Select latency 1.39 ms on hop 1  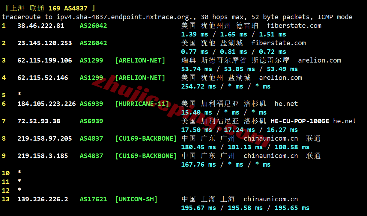click(195, 34)
